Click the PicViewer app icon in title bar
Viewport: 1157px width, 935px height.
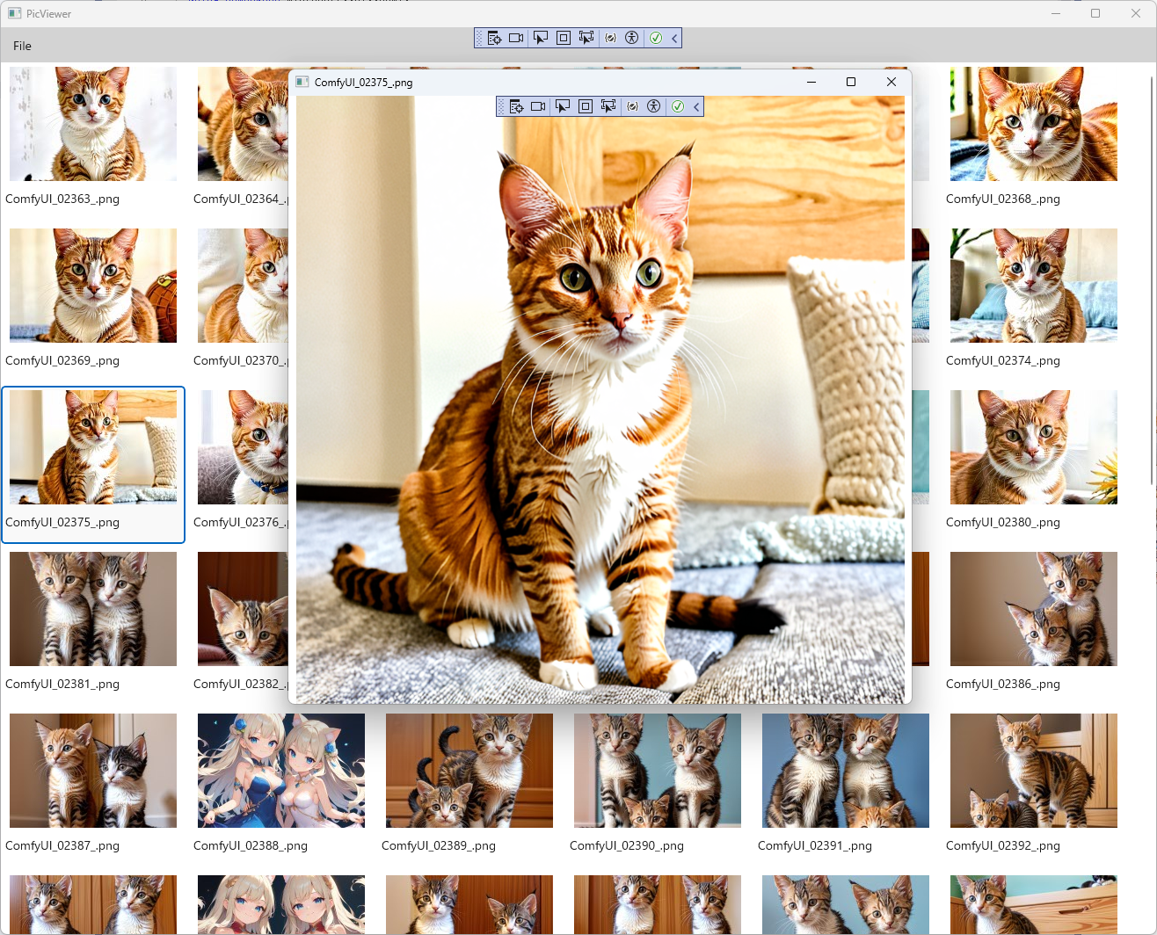15,13
